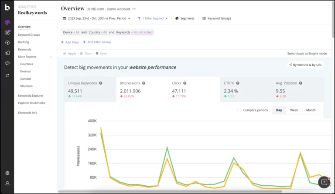This screenshot has width=335, height=194.
Task: Select the Week tab
Action: coord(294,110)
